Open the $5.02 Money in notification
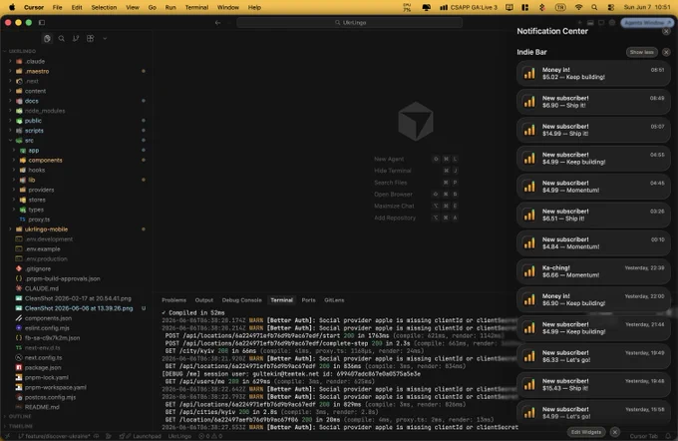This screenshot has width=678, height=441. [593, 73]
